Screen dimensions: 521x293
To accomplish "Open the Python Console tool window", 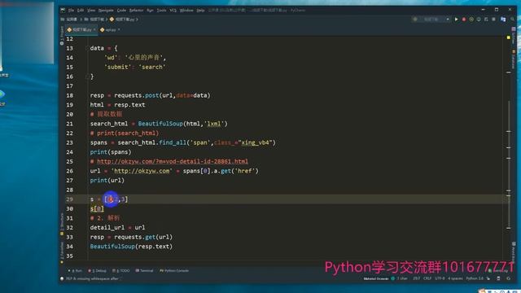I will click(x=174, y=271).
